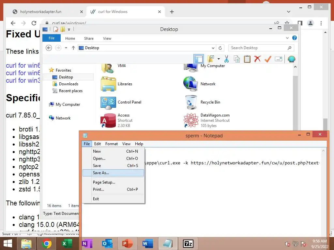Image resolution: width=334 pixels, height=250 pixels.
Task: Open the Chrome tab search chevron
Action: point(289,12)
